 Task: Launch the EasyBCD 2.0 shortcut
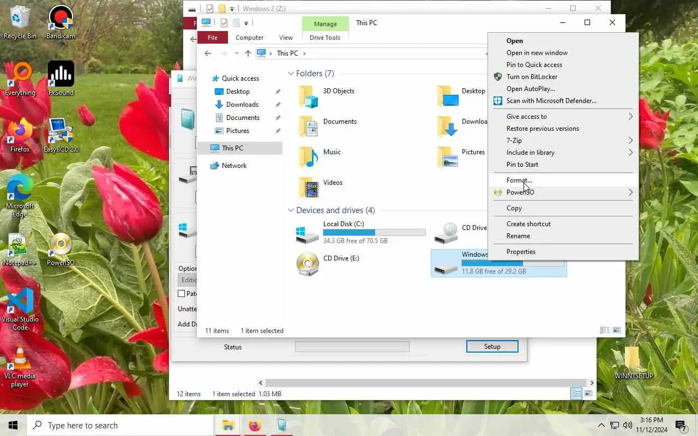click(x=61, y=136)
